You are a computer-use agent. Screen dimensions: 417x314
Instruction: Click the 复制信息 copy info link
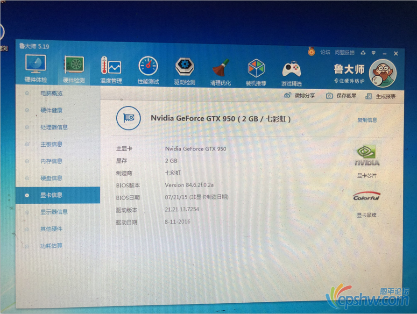pos(367,120)
